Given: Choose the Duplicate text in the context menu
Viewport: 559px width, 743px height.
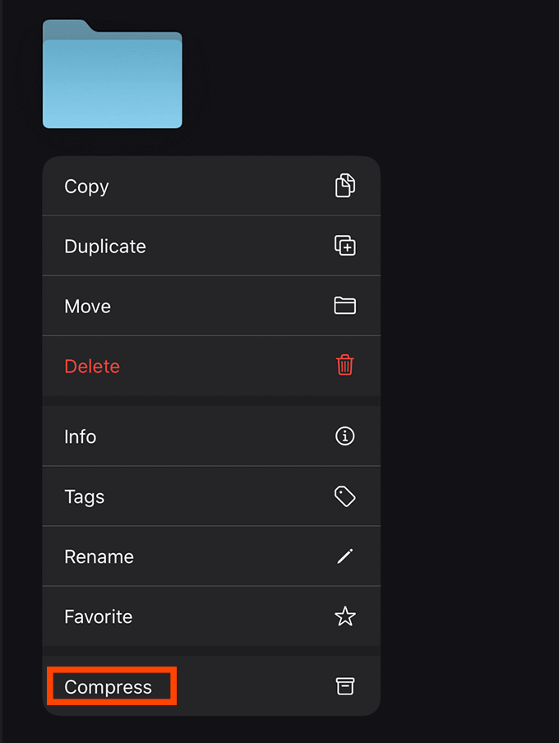Looking at the screenshot, I should 105,247.
